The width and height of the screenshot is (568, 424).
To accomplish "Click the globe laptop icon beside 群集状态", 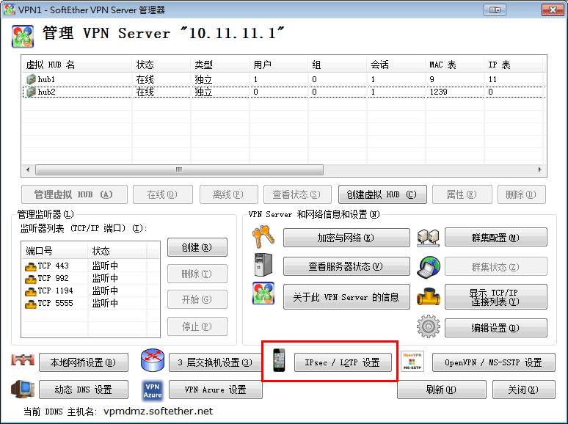I will click(x=429, y=267).
